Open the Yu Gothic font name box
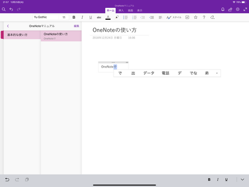The height and width of the screenshot is (187, 249). pos(45,17)
